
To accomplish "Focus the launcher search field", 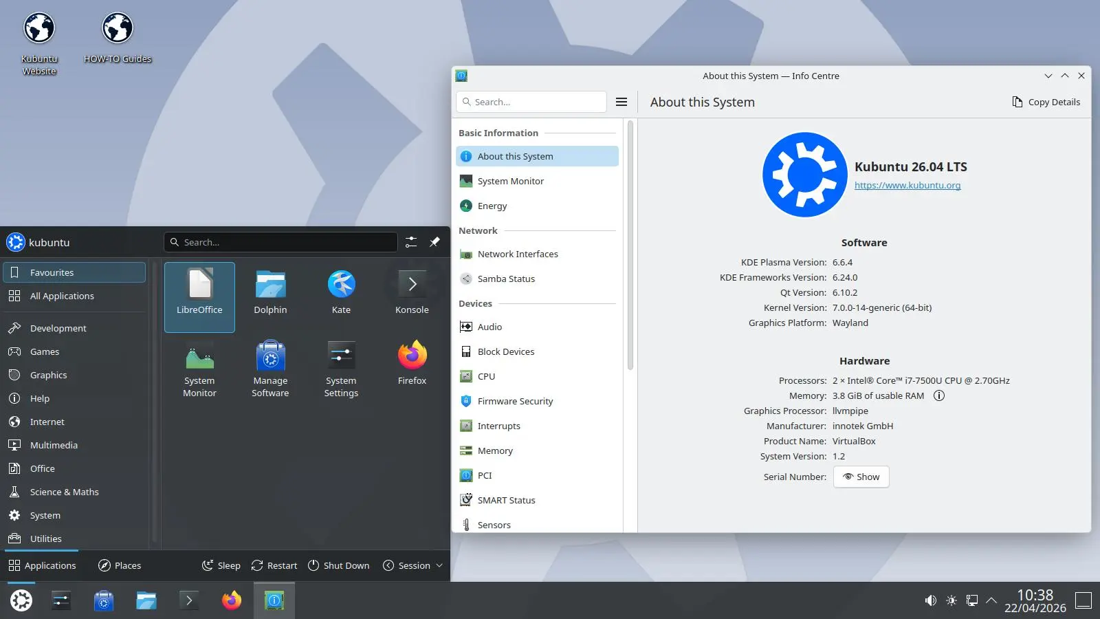I will (280, 242).
